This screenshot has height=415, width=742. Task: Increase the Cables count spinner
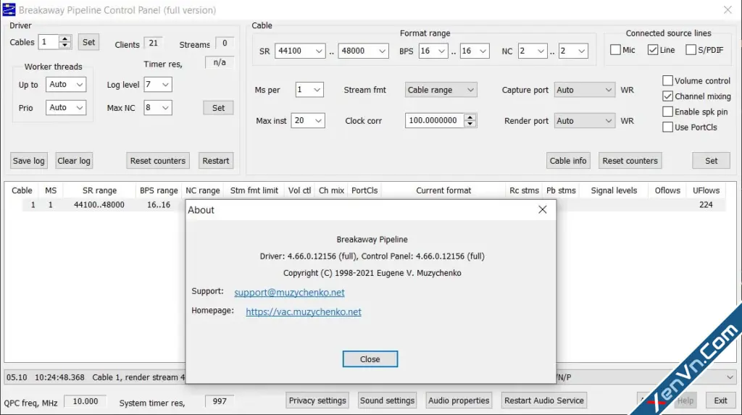64,39
